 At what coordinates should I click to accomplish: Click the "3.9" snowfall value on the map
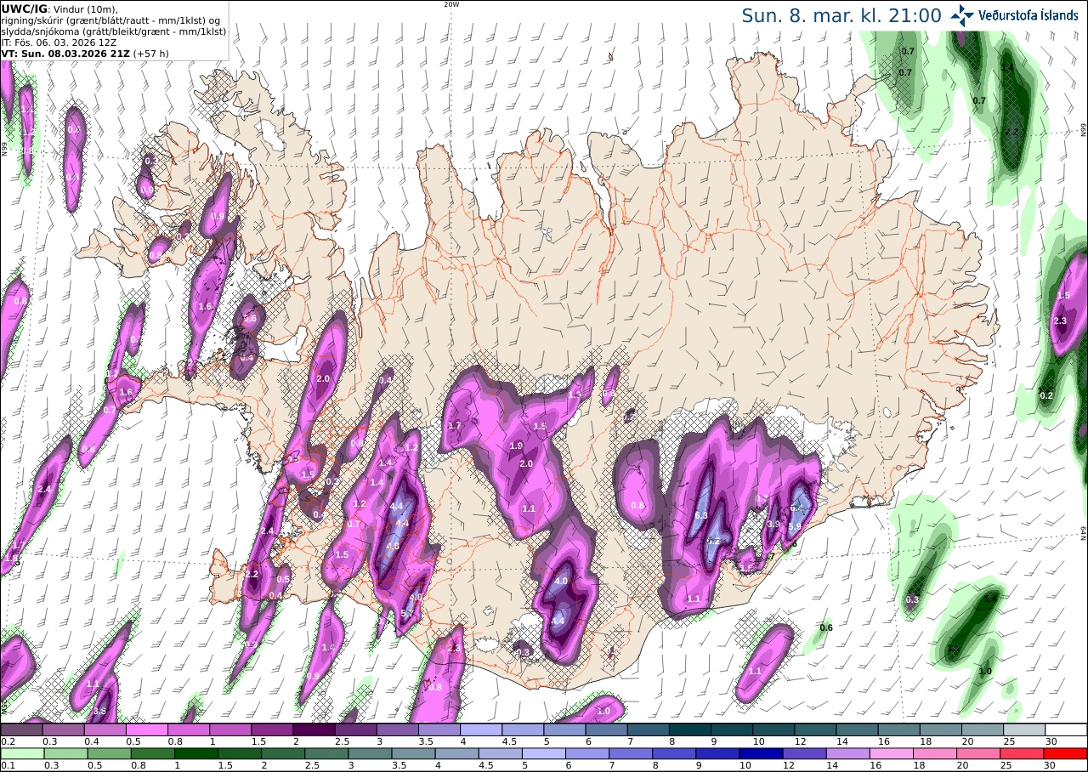click(x=773, y=525)
